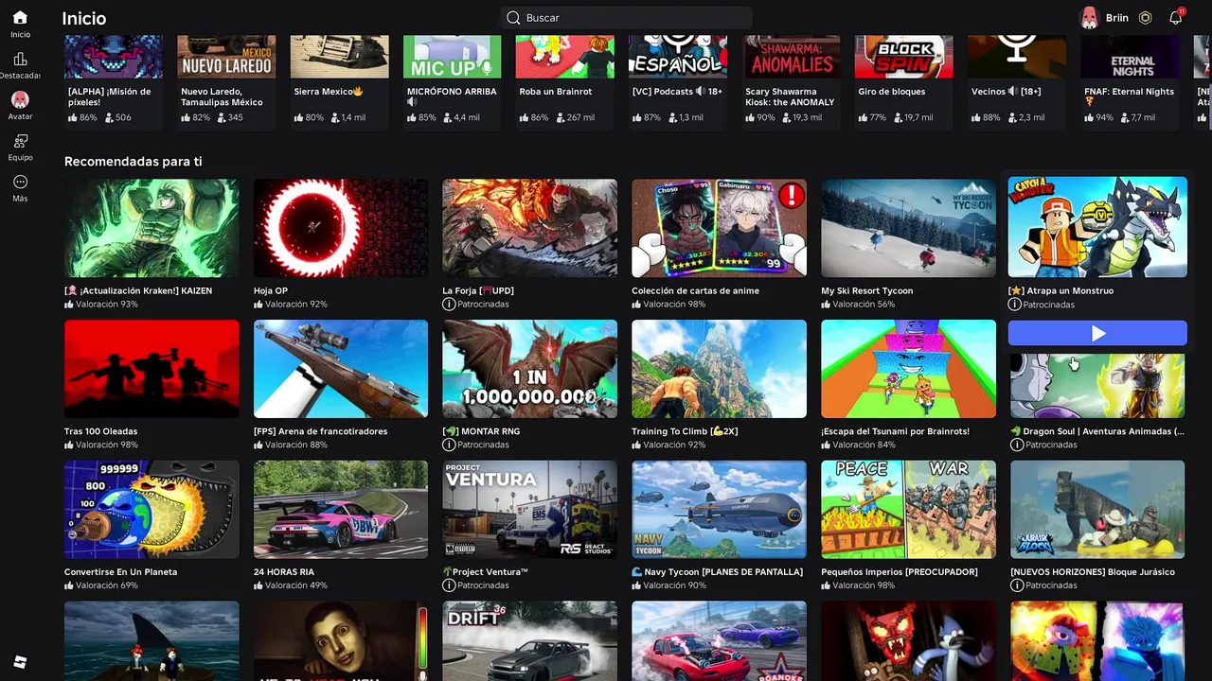Open MONTAR RNG dragon thumbnail
1212x681 pixels.
[529, 369]
